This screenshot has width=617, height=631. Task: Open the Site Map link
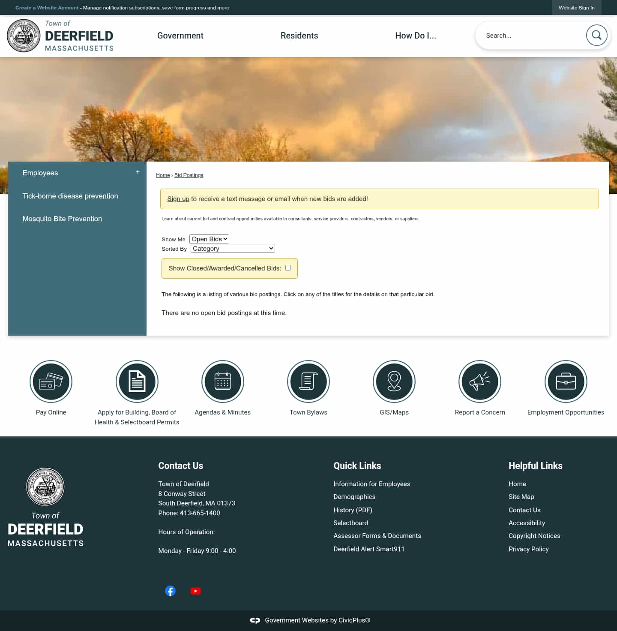click(x=521, y=497)
